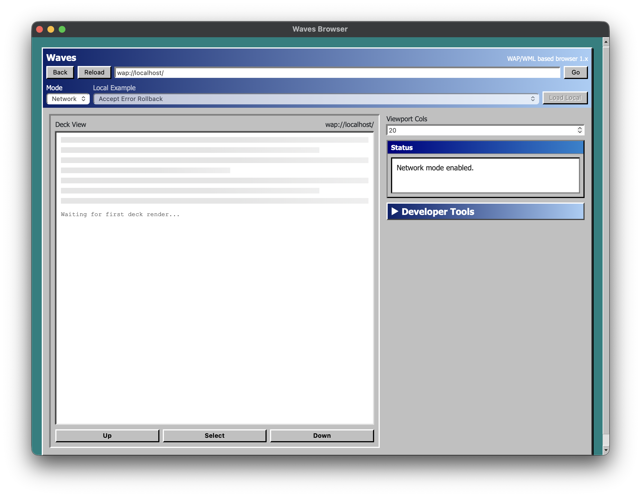Click the Up navigation button
Screen dimensions: 641x497
(x=107, y=436)
